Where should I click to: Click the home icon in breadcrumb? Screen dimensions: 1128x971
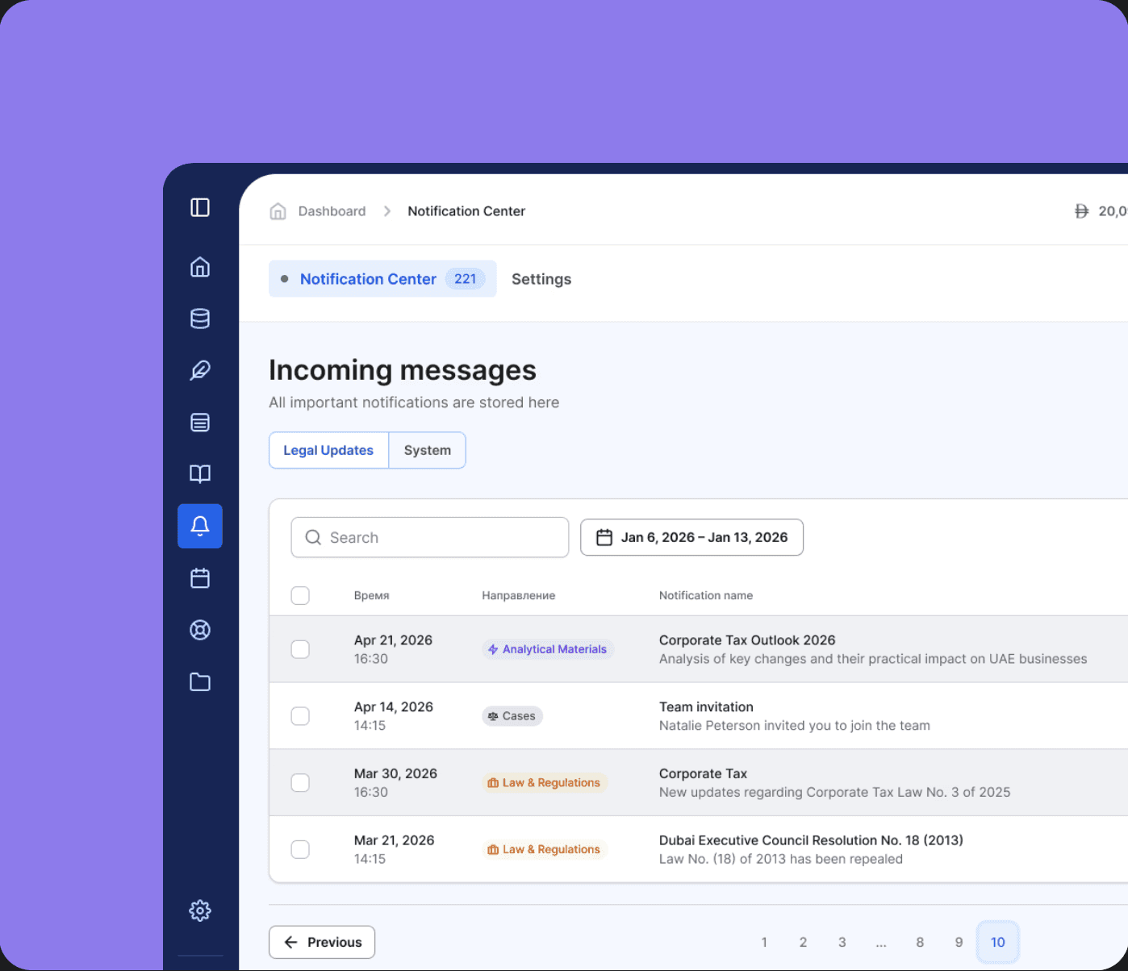(x=278, y=211)
